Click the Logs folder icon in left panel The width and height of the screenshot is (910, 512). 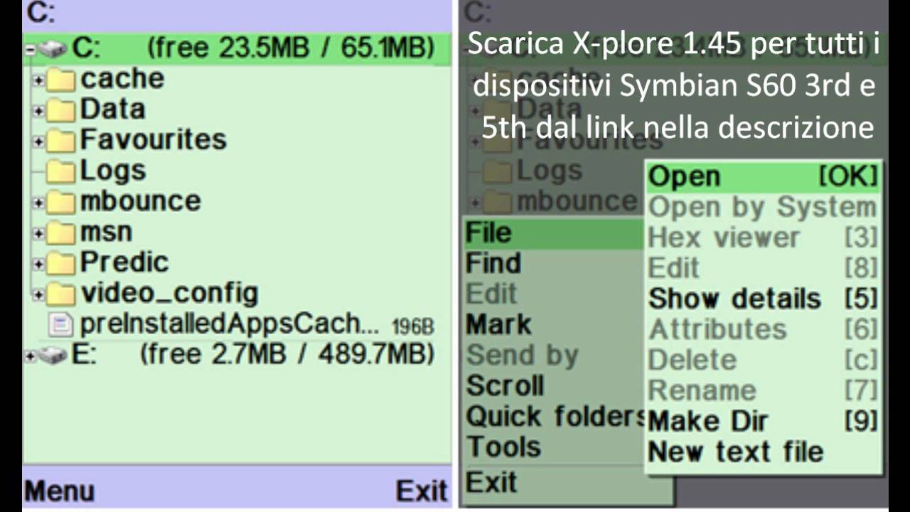tap(61, 171)
